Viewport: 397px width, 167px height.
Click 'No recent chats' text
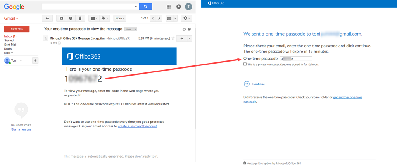[21, 125]
